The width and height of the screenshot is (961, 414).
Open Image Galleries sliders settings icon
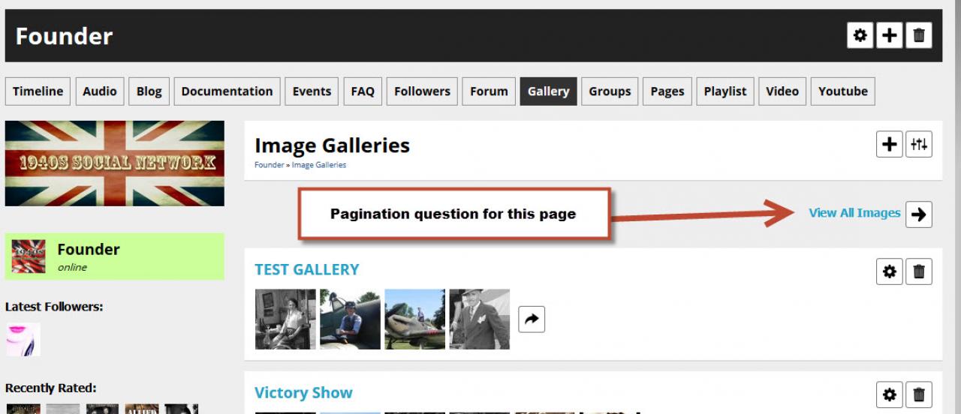click(919, 144)
